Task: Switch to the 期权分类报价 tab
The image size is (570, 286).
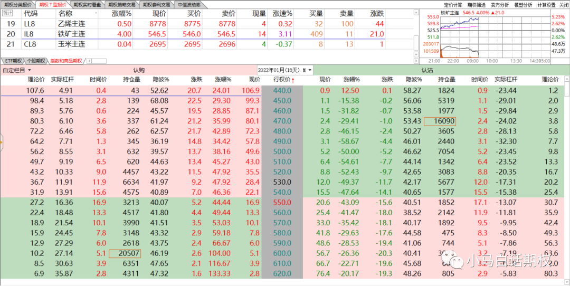Action: pyautogui.click(x=17, y=4)
